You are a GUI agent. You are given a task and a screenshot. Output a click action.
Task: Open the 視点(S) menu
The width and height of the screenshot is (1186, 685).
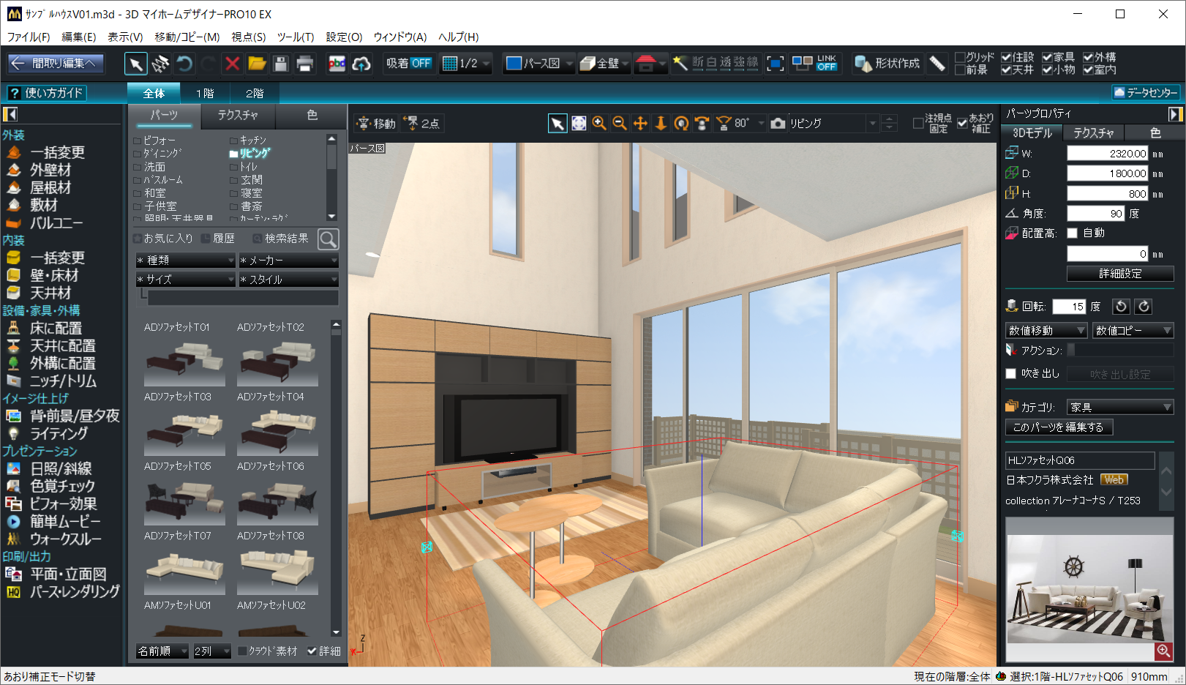point(248,37)
